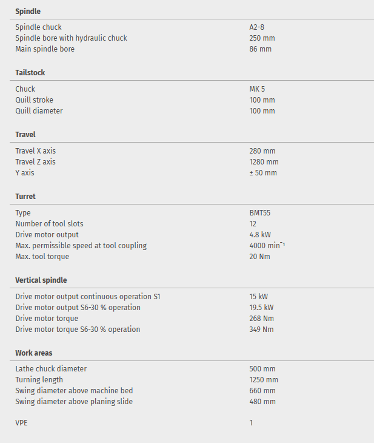Select the 250 mm spindle bore value
The width and height of the screenshot is (374, 443).
(262, 38)
